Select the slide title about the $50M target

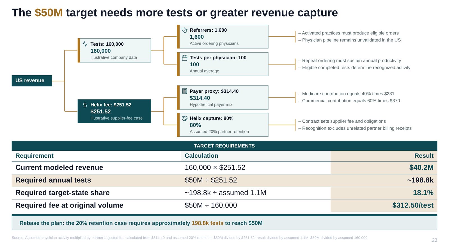point(175,13)
